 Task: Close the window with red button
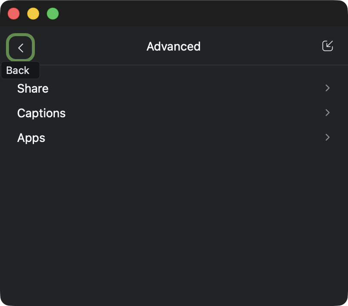(14, 14)
